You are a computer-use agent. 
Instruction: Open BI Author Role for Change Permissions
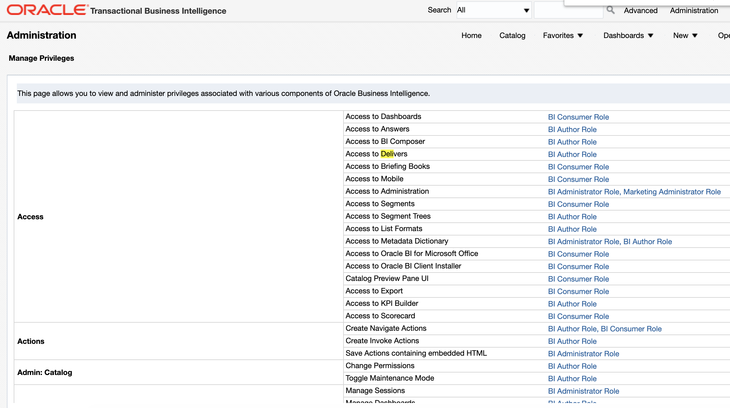click(572, 366)
